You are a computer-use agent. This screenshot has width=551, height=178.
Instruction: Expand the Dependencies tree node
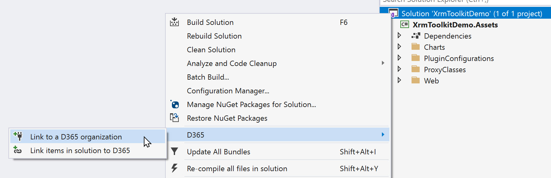click(x=399, y=35)
